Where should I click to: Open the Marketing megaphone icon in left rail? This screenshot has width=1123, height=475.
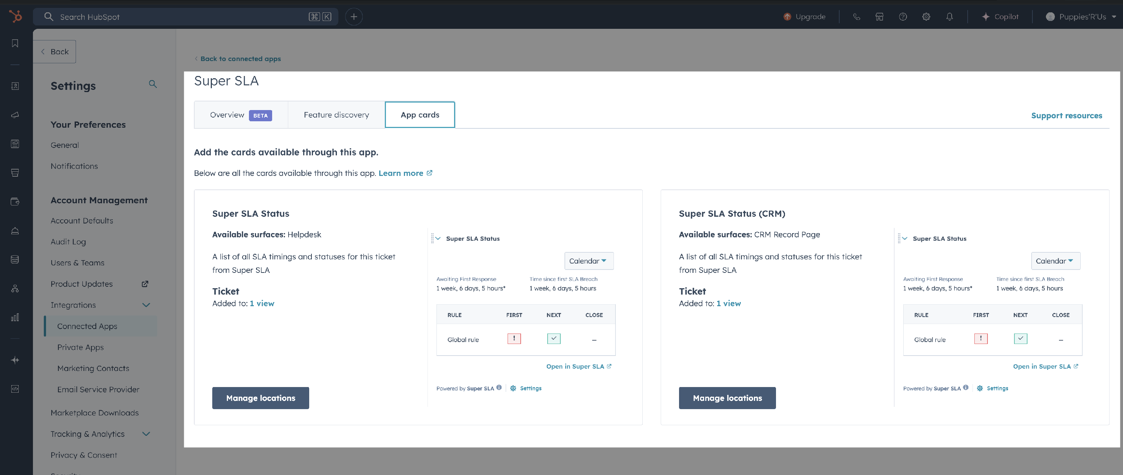click(15, 115)
